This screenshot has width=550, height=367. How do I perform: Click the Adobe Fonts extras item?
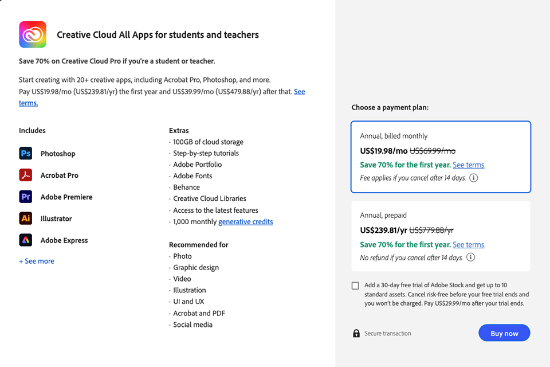point(192,175)
